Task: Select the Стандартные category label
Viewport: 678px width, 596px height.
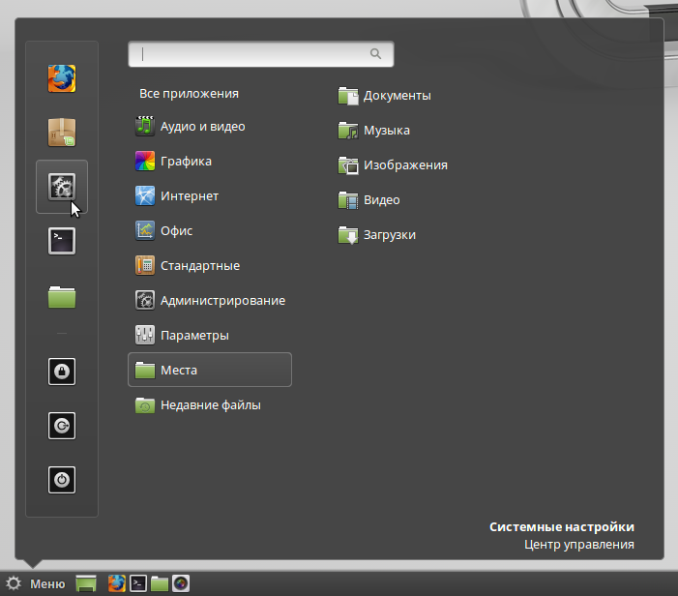Action: (x=200, y=265)
